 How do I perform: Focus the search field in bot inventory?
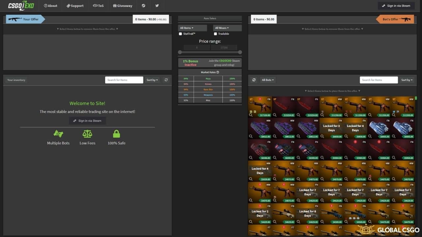coord(379,80)
